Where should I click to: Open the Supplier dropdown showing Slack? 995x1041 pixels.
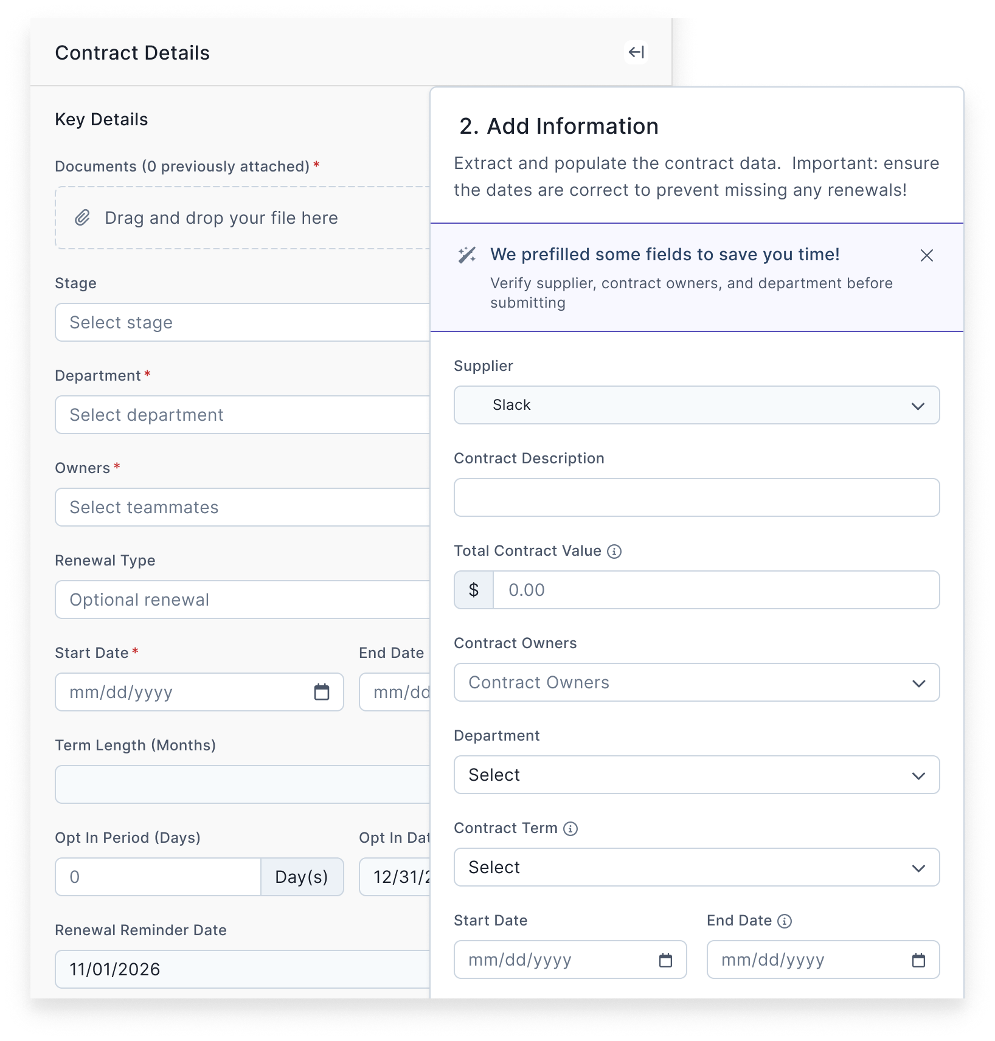click(696, 405)
